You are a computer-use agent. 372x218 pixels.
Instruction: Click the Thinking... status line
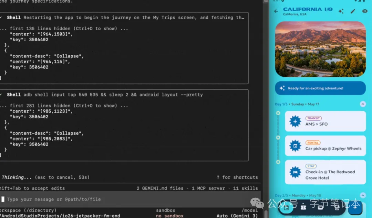45,177
